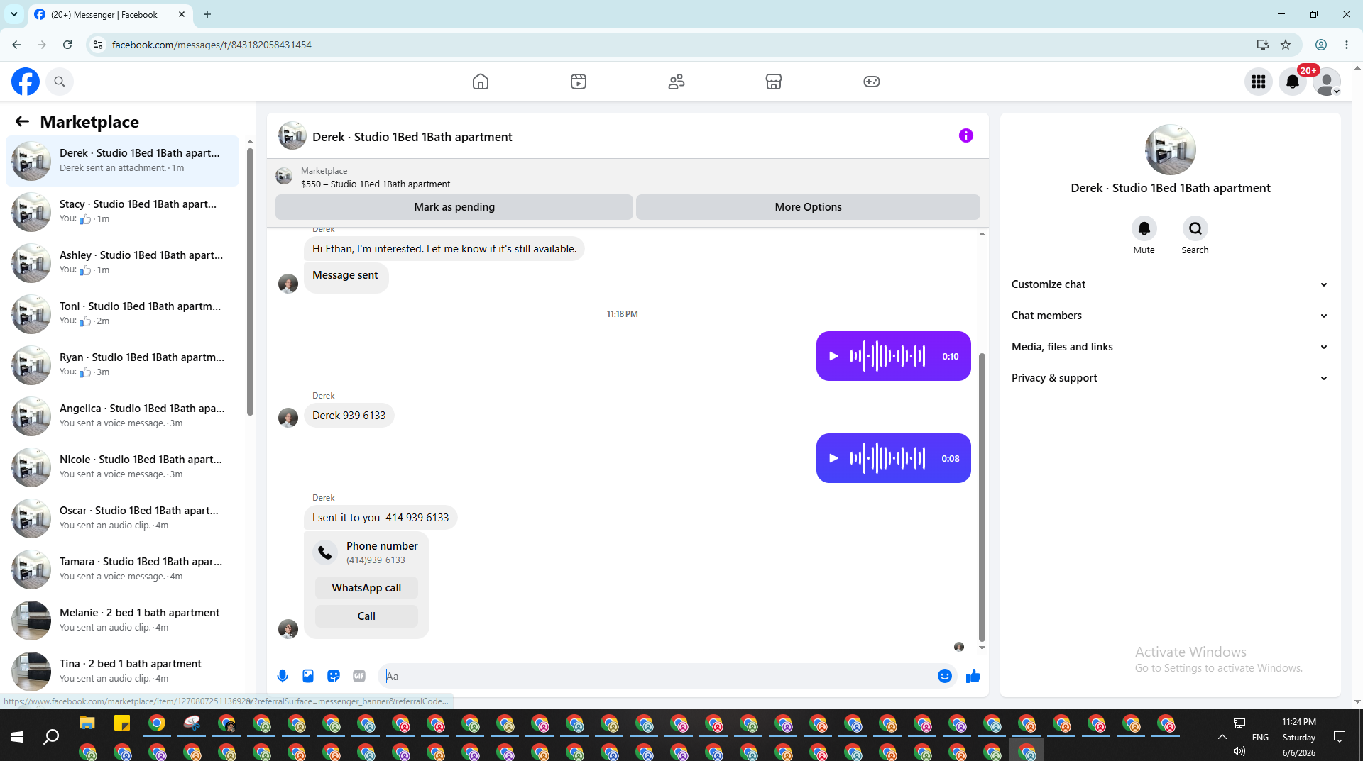Open a new browser tab
This screenshot has width=1363, height=761.
[x=207, y=14]
